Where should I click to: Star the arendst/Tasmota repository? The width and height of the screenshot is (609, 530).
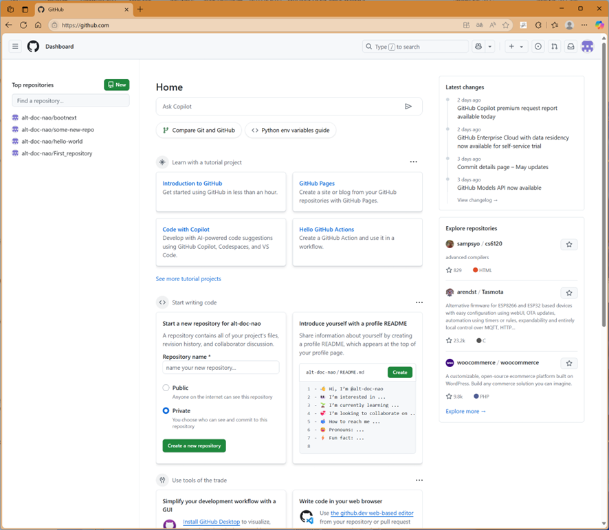coord(569,293)
